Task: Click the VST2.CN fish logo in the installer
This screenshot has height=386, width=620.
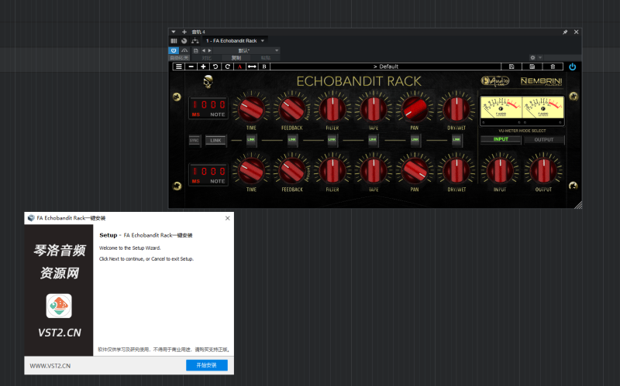Action: (59, 306)
